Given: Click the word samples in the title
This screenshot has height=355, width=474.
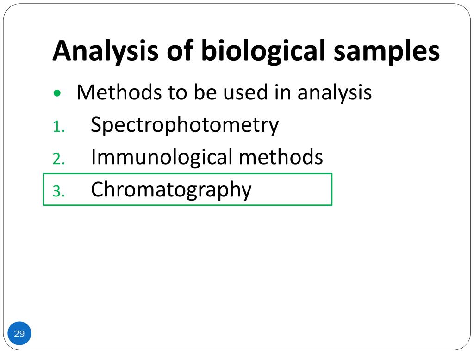Looking at the screenshot, I should 387,51.
